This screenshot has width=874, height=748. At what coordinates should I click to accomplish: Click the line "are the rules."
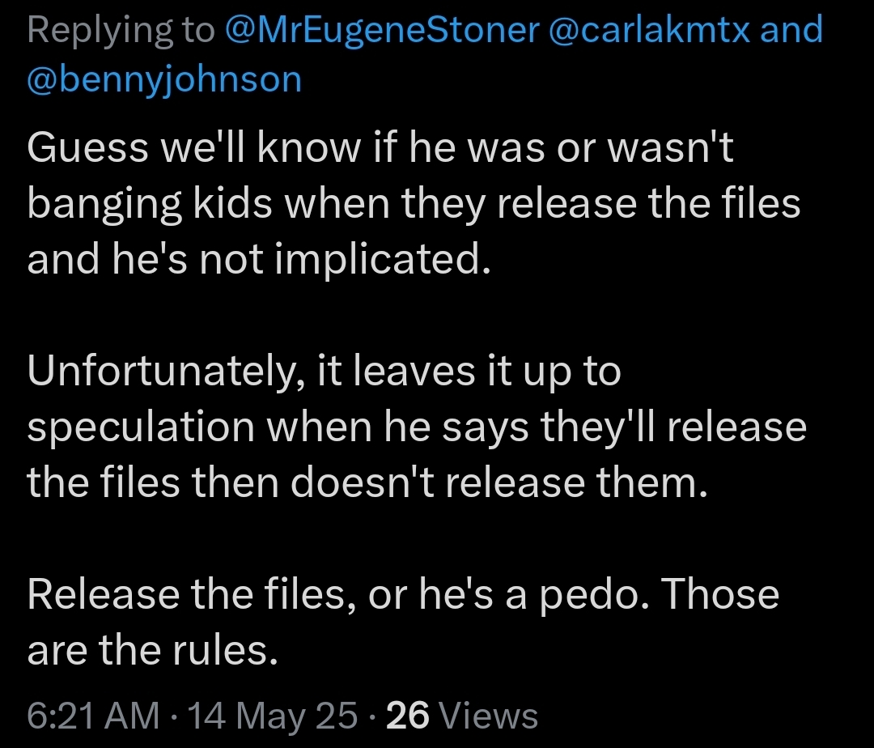tap(153, 651)
